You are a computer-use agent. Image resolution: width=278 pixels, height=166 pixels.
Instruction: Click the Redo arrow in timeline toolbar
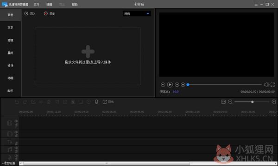pyautogui.click(x=25, y=102)
